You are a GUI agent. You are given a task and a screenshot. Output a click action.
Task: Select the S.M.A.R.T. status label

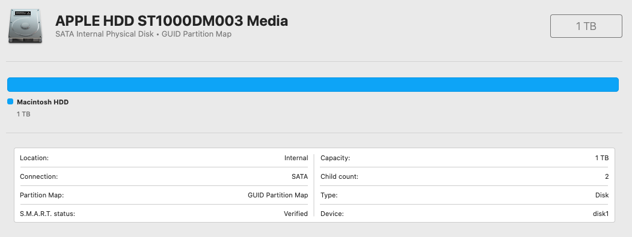click(48, 214)
